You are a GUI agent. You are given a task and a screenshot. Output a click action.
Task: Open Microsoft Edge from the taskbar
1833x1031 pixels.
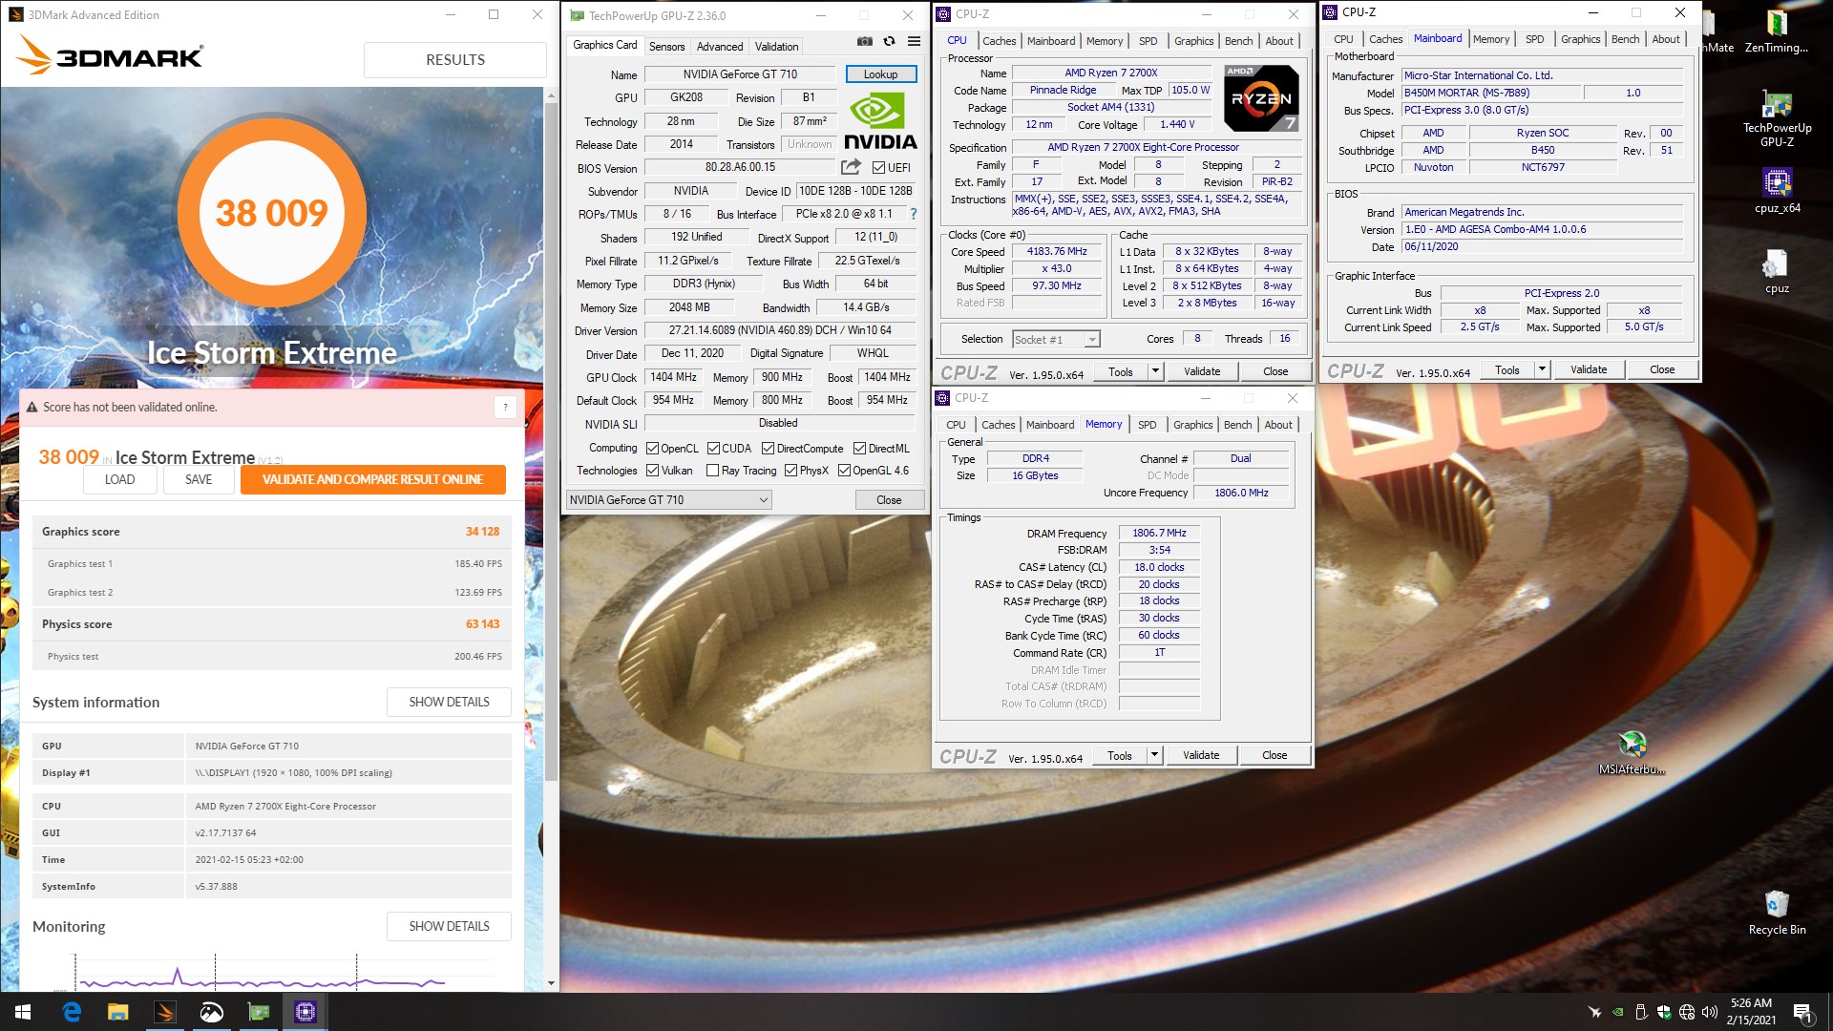point(72,1012)
